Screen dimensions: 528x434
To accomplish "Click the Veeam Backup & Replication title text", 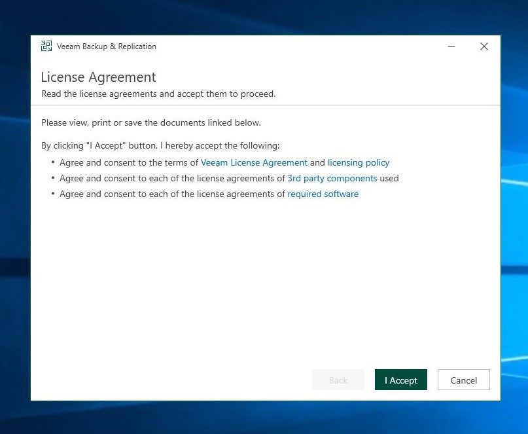I will tap(107, 46).
